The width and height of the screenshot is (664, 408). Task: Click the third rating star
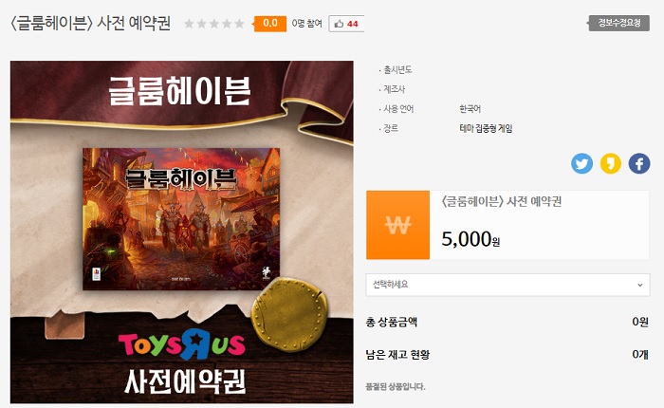click(214, 24)
